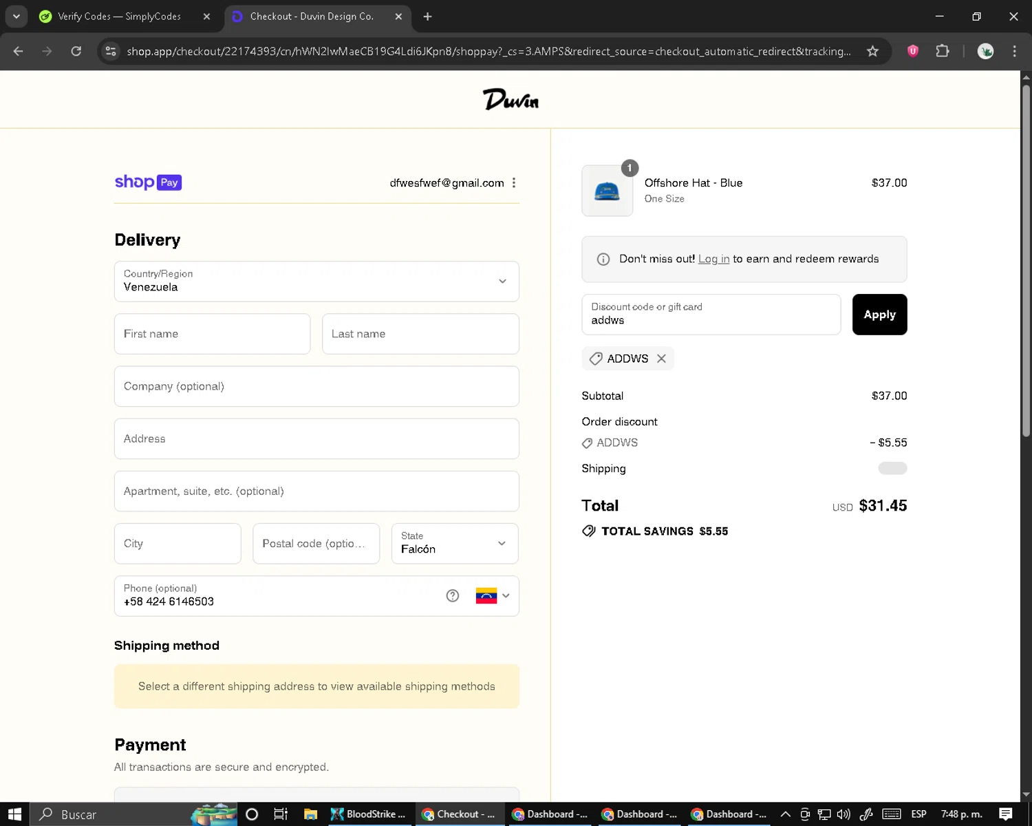The width and height of the screenshot is (1032, 826).
Task: Expand the Country/Region dropdown showing Venezuela
Action: (316, 281)
